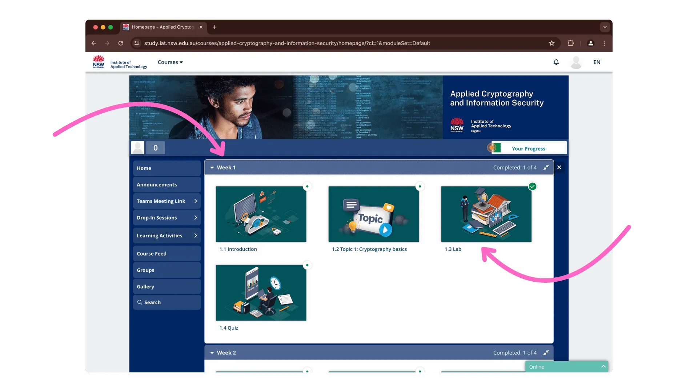Screen dimensions: 698x392
Task: Reload the page with refresh icon
Action: 121,43
